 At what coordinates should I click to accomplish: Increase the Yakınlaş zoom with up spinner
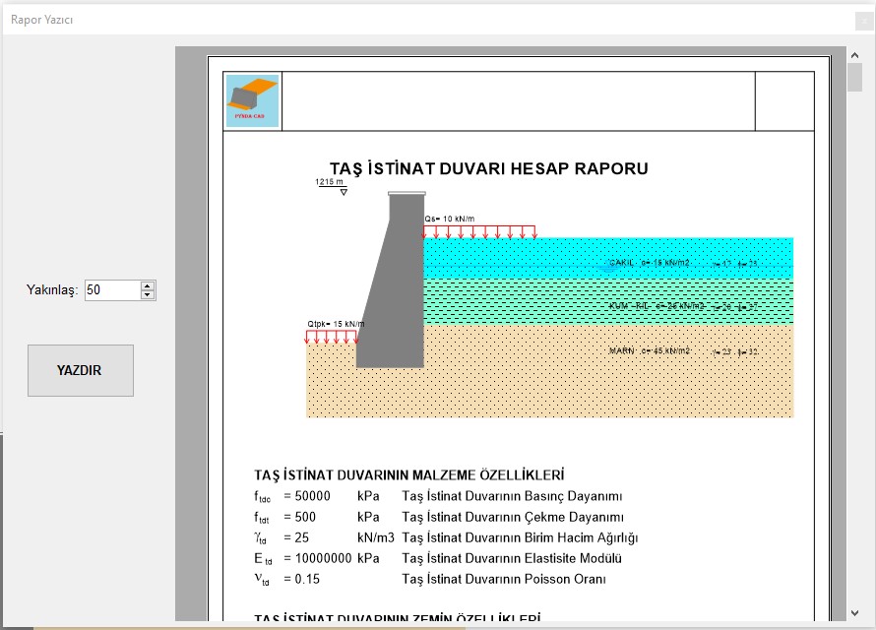click(148, 285)
